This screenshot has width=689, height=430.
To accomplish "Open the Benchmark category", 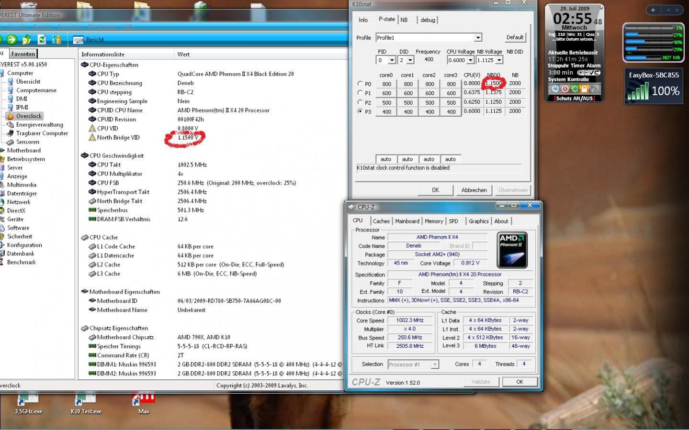I will [22, 263].
